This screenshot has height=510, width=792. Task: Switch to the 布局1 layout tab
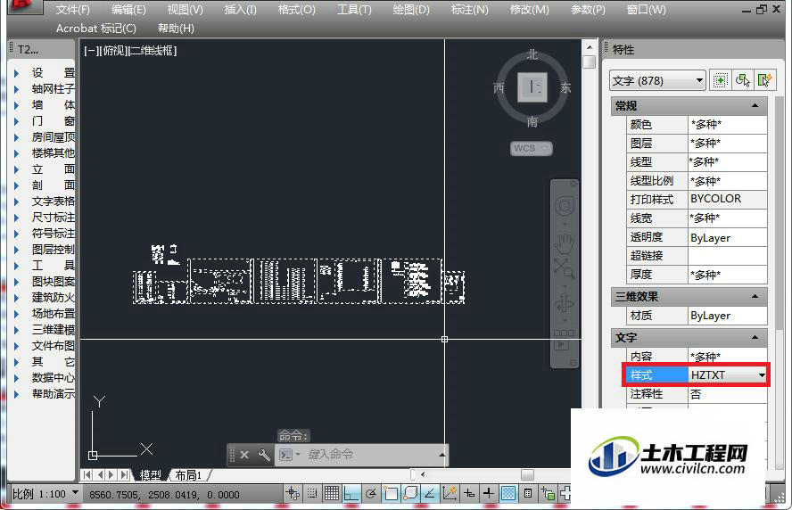[188, 475]
